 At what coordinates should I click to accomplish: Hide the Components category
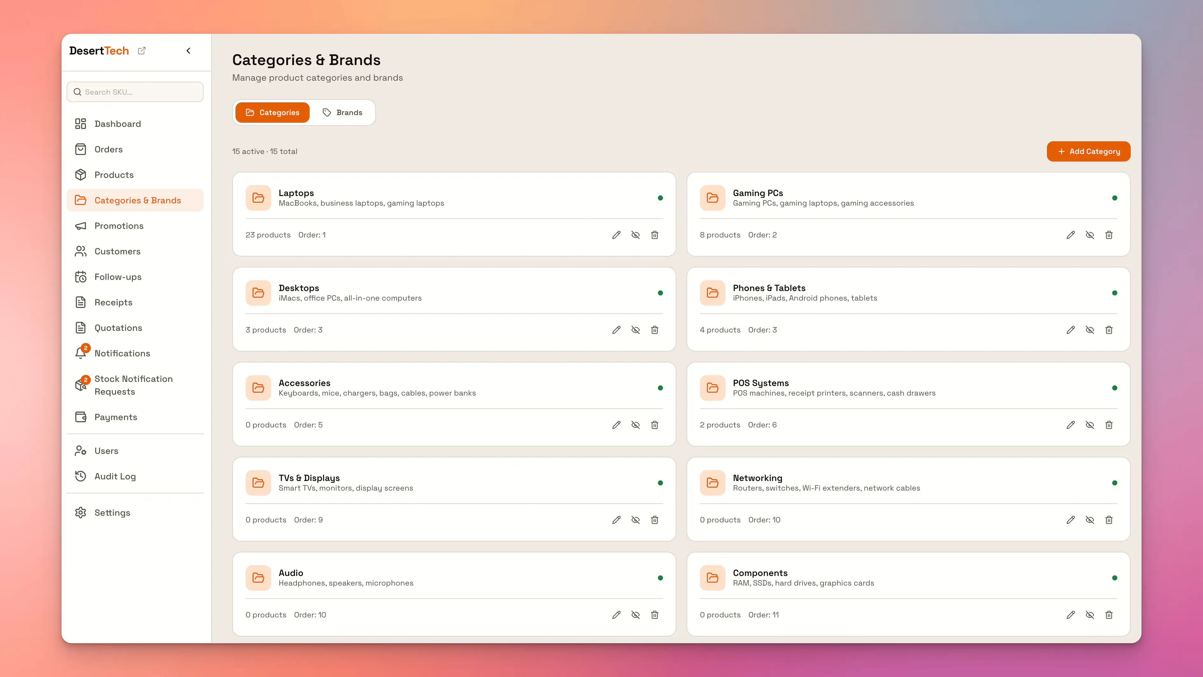pyautogui.click(x=1090, y=615)
